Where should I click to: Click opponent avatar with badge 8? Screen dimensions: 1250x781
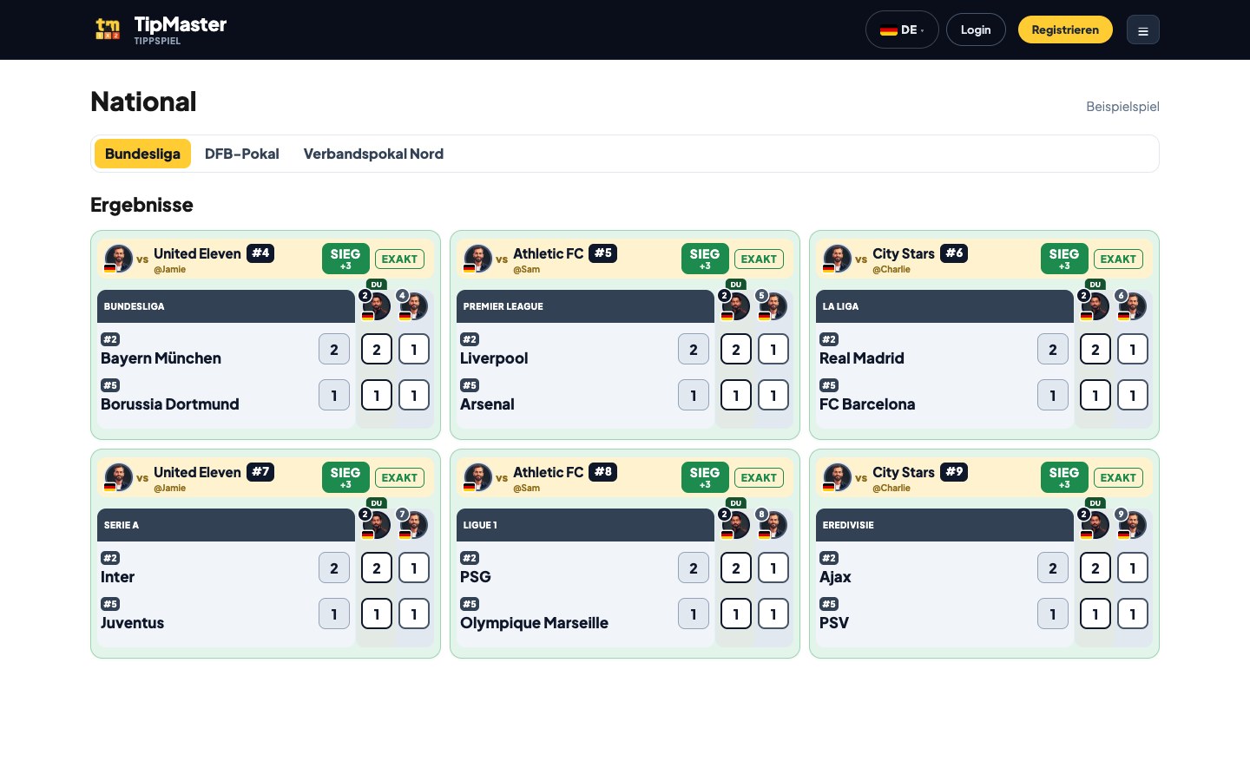773,524
